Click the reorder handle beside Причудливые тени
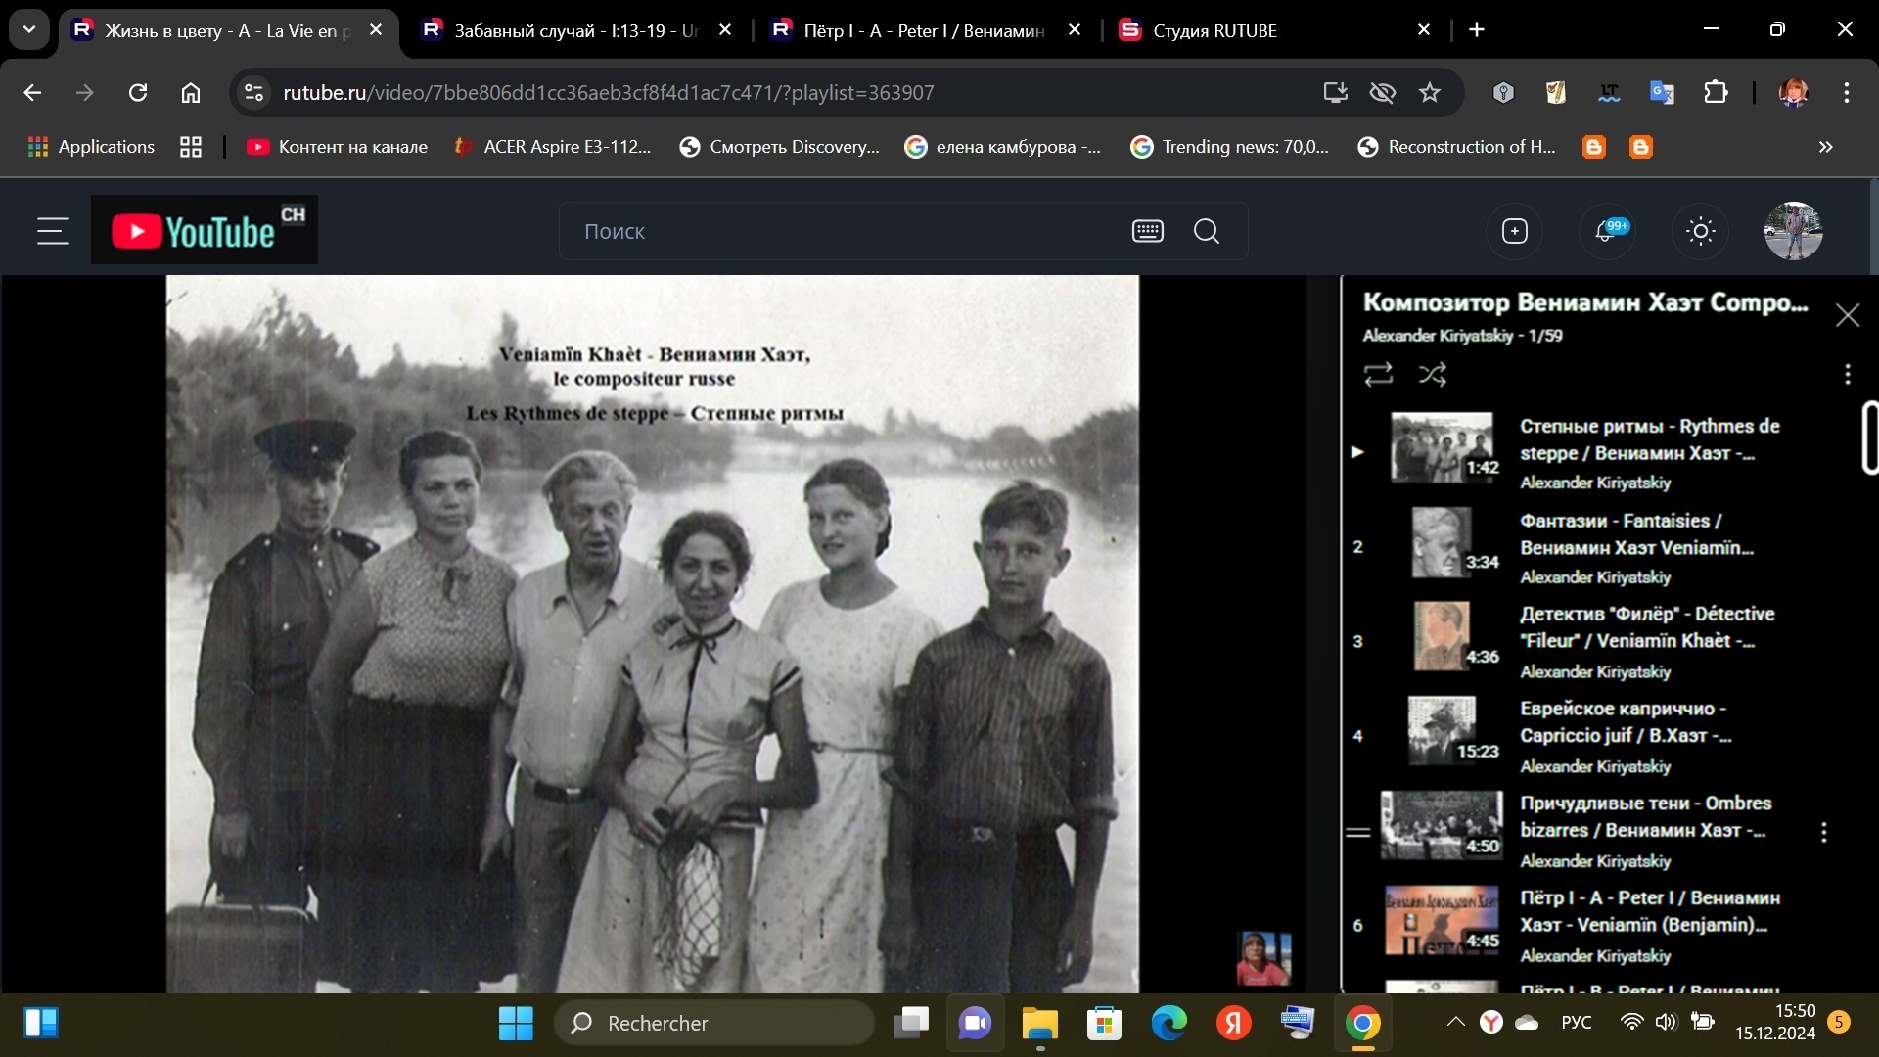Viewport: 1879px width, 1057px height. tap(1357, 833)
